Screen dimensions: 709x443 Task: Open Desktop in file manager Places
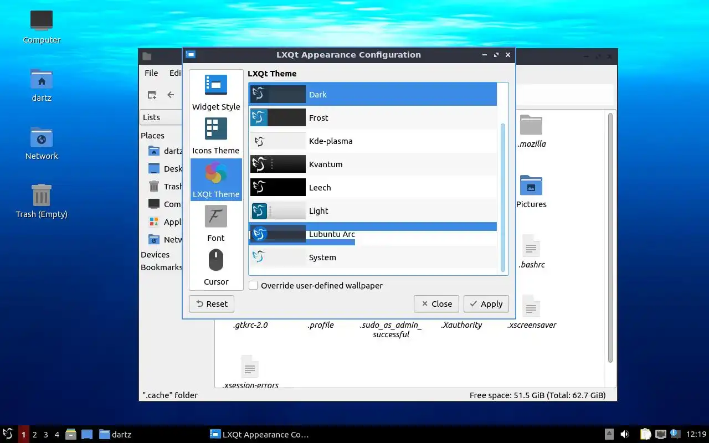pos(165,168)
